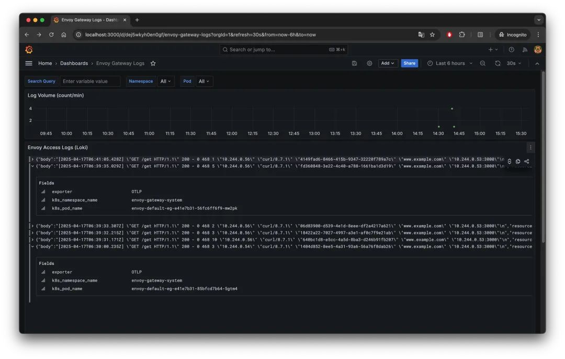Click the Envoy Access Logs (Loki) panel title
This screenshot has width=565, height=359.
[x=58, y=148]
